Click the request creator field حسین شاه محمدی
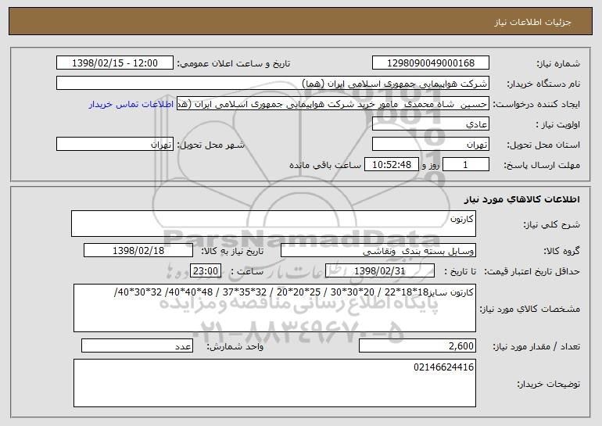 tap(333, 104)
